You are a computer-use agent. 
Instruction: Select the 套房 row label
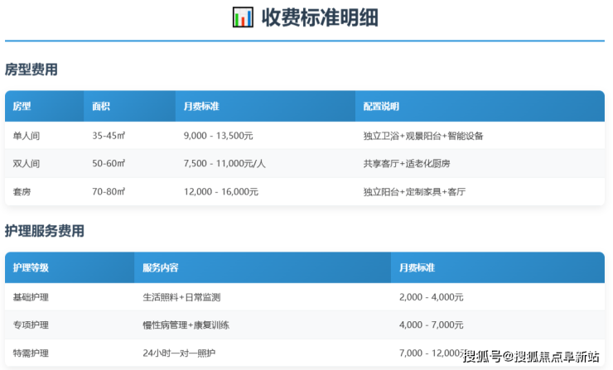(x=22, y=192)
